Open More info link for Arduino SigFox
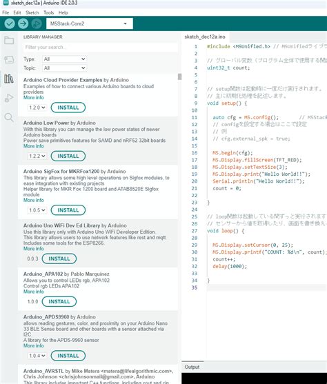 click(34, 200)
